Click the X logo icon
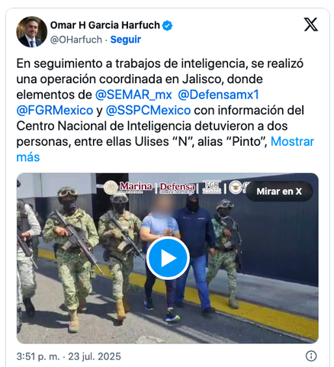This screenshot has width=334, height=367. pos(311,24)
